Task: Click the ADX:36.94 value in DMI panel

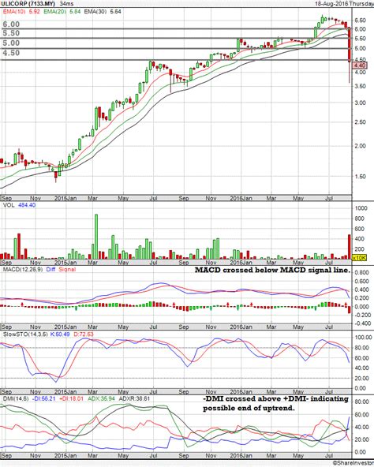Action: tap(101, 398)
